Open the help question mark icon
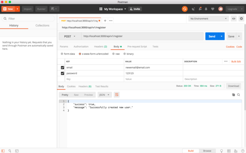 tap(243, 151)
